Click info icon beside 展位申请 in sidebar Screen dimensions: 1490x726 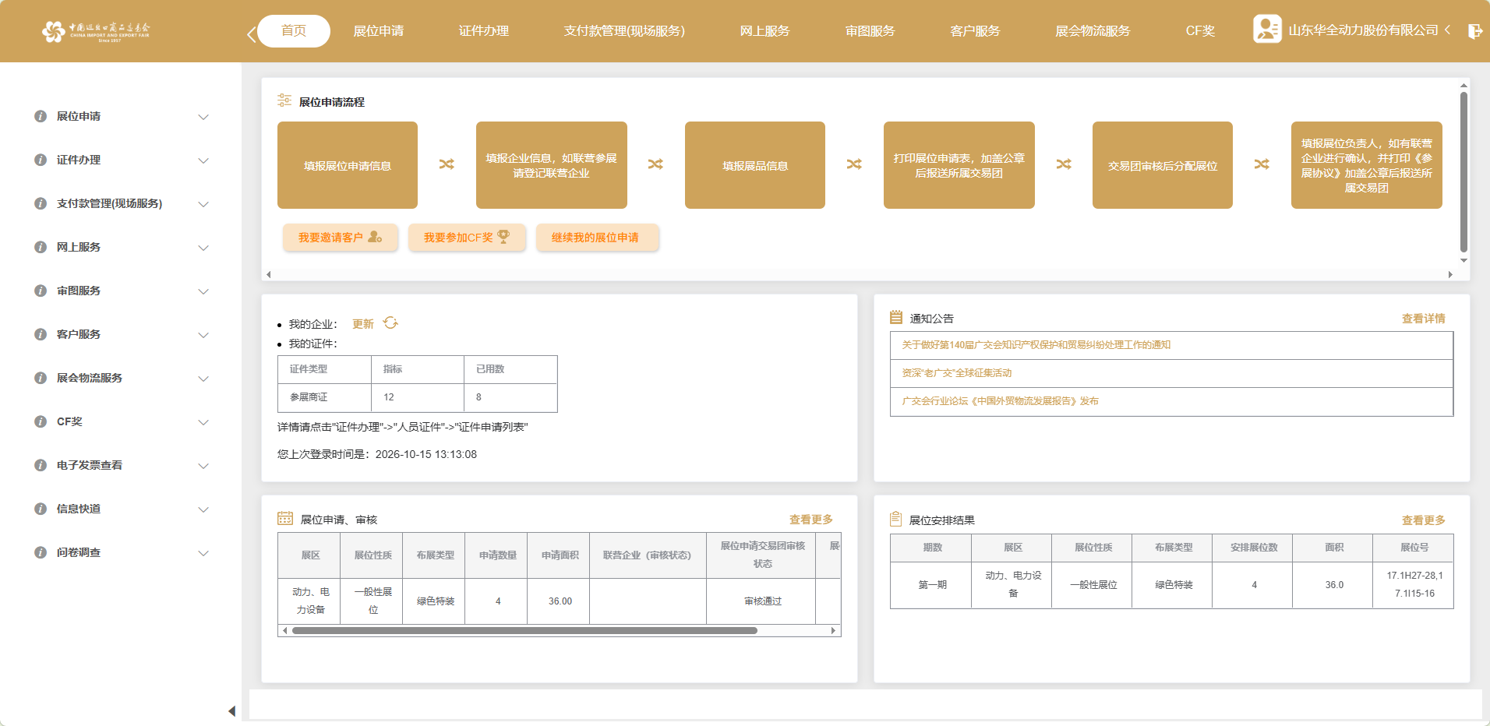pos(41,116)
